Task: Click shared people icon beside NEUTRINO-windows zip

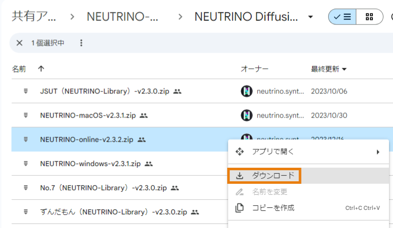Action: click(x=149, y=164)
